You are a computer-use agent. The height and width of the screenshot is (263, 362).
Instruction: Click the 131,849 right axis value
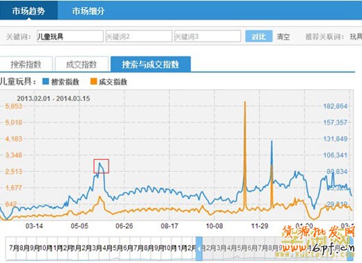coord(335,139)
